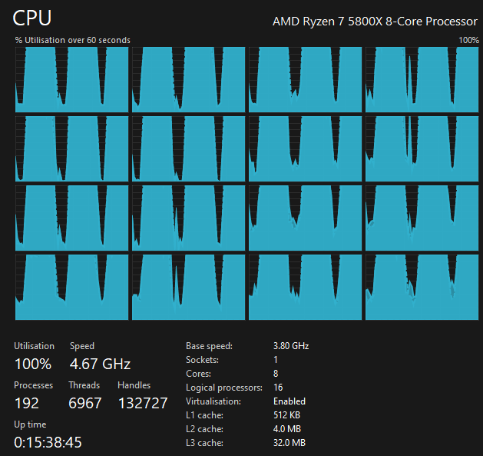
Task: Click the bottom-left logical processor graph
Action: (71, 288)
